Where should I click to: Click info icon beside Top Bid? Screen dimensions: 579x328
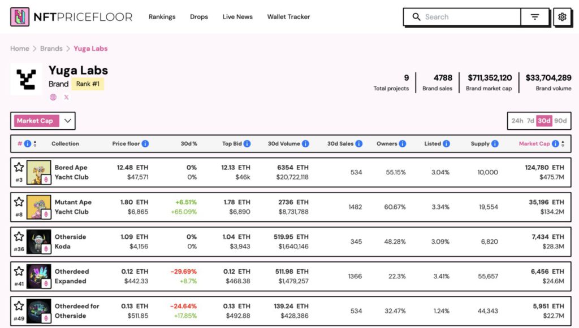pos(247,144)
